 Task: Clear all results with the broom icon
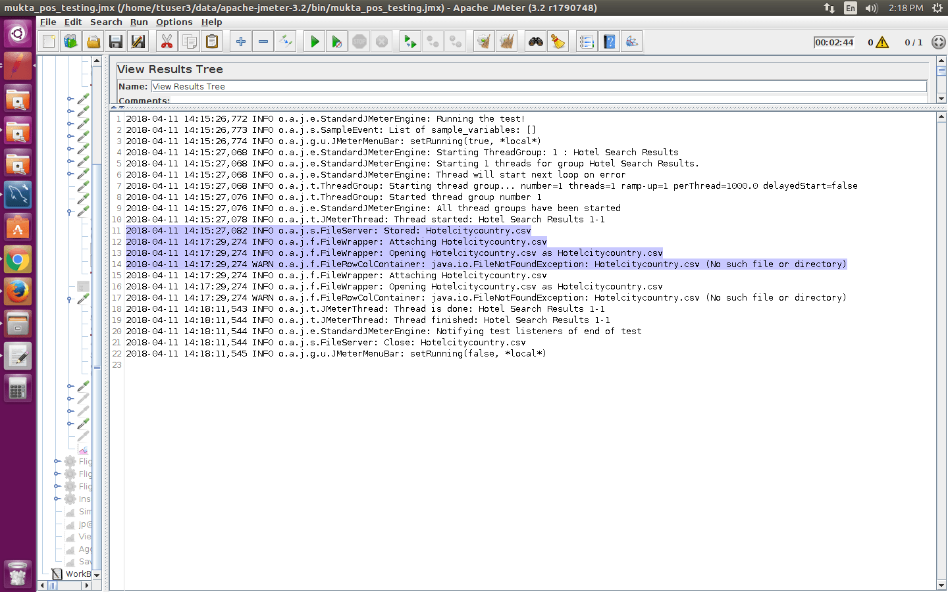tap(506, 41)
